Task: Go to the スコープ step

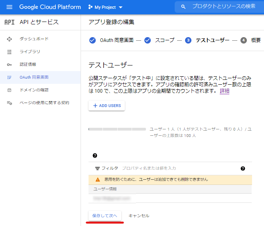Action: 160,40
